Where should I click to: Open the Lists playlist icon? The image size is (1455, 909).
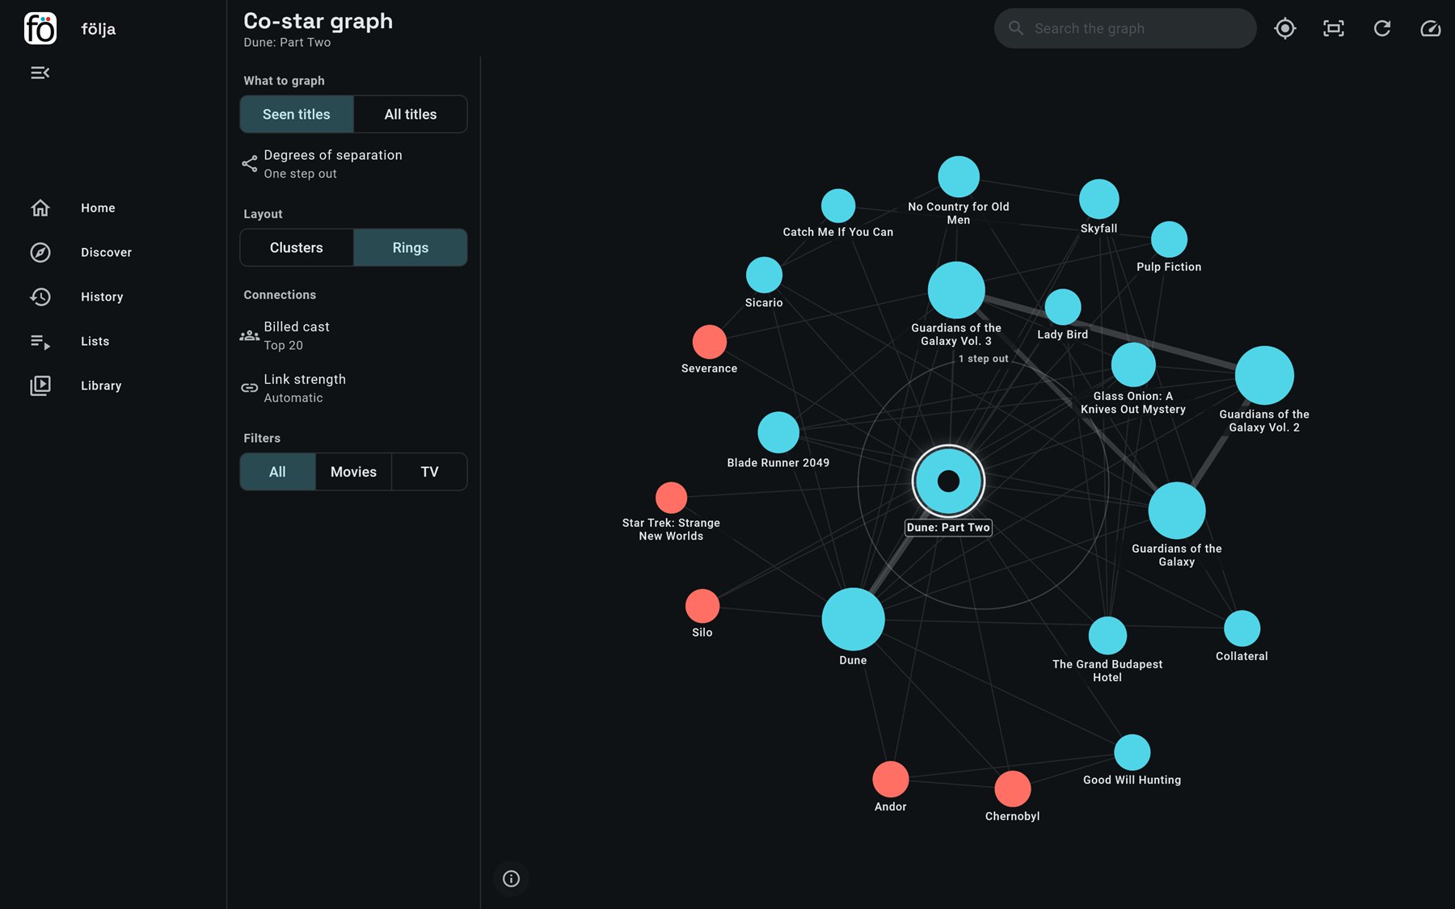40,341
